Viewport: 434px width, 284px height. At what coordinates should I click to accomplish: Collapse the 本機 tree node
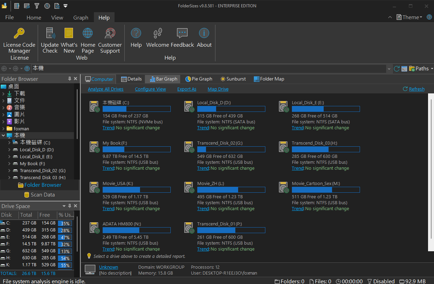[3, 136]
